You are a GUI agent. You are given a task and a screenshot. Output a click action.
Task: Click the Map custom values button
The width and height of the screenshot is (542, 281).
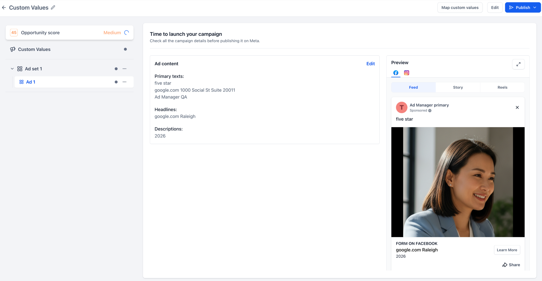click(x=460, y=7)
